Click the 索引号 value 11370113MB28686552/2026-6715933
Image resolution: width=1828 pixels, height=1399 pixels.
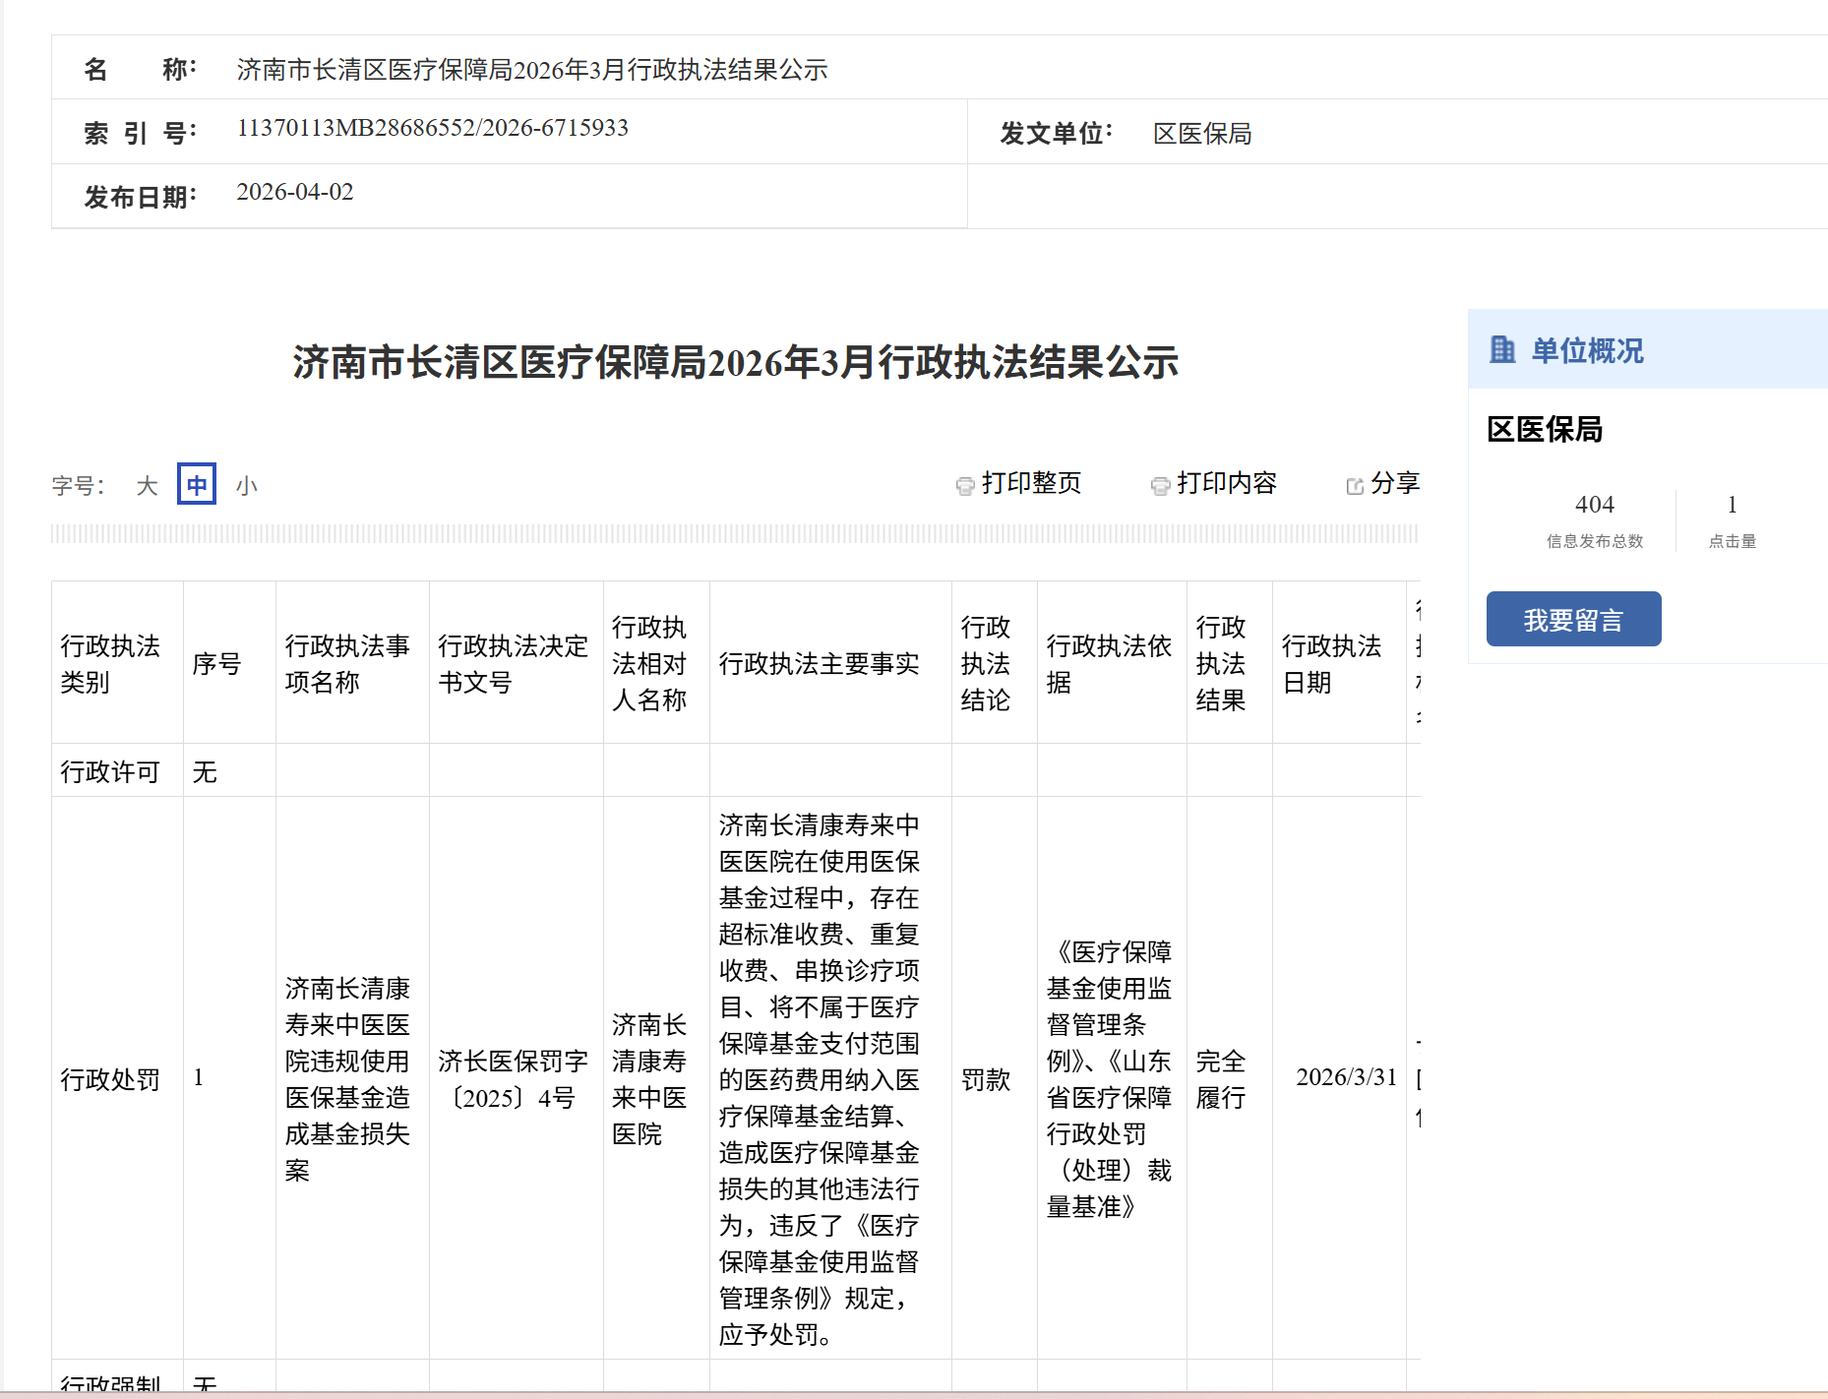click(x=432, y=128)
